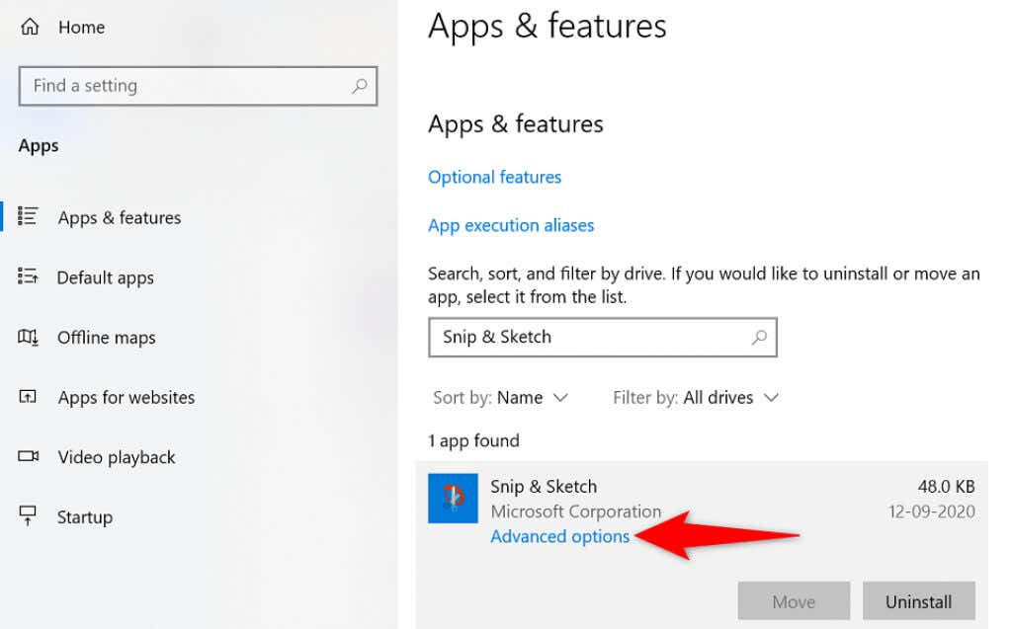The height and width of the screenshot is (629, 1012).
Task: Click the App execution aliases link
Action: 511,225
